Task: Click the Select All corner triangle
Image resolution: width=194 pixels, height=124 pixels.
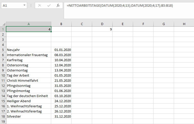Action: 3,24
